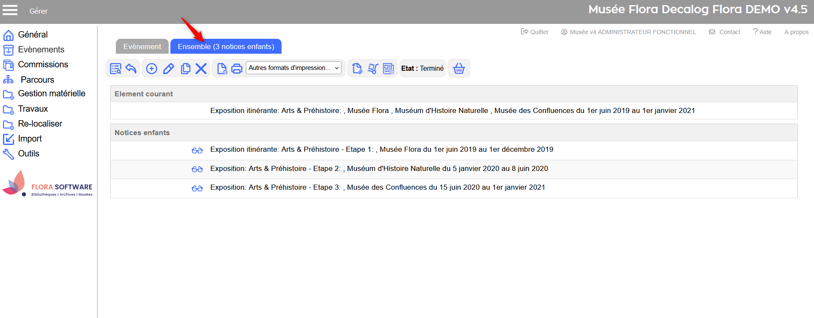Click the Quitter link
Image resolution: width=814 pixels, height=318 pixels.
coord(535,32)
